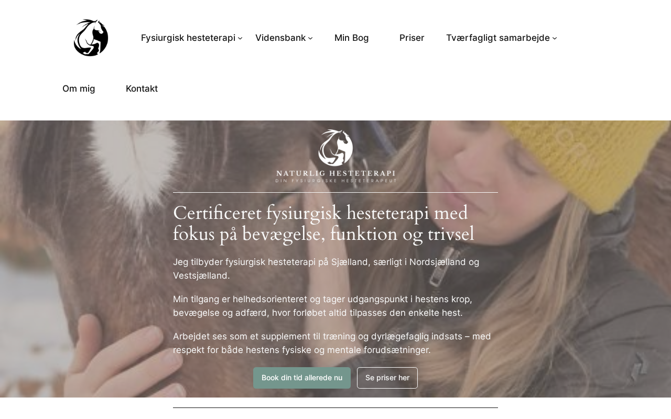Open the Priser page from navigation
Image resolution: width=671 pixels, height=419 pixels.
[412, 38]
